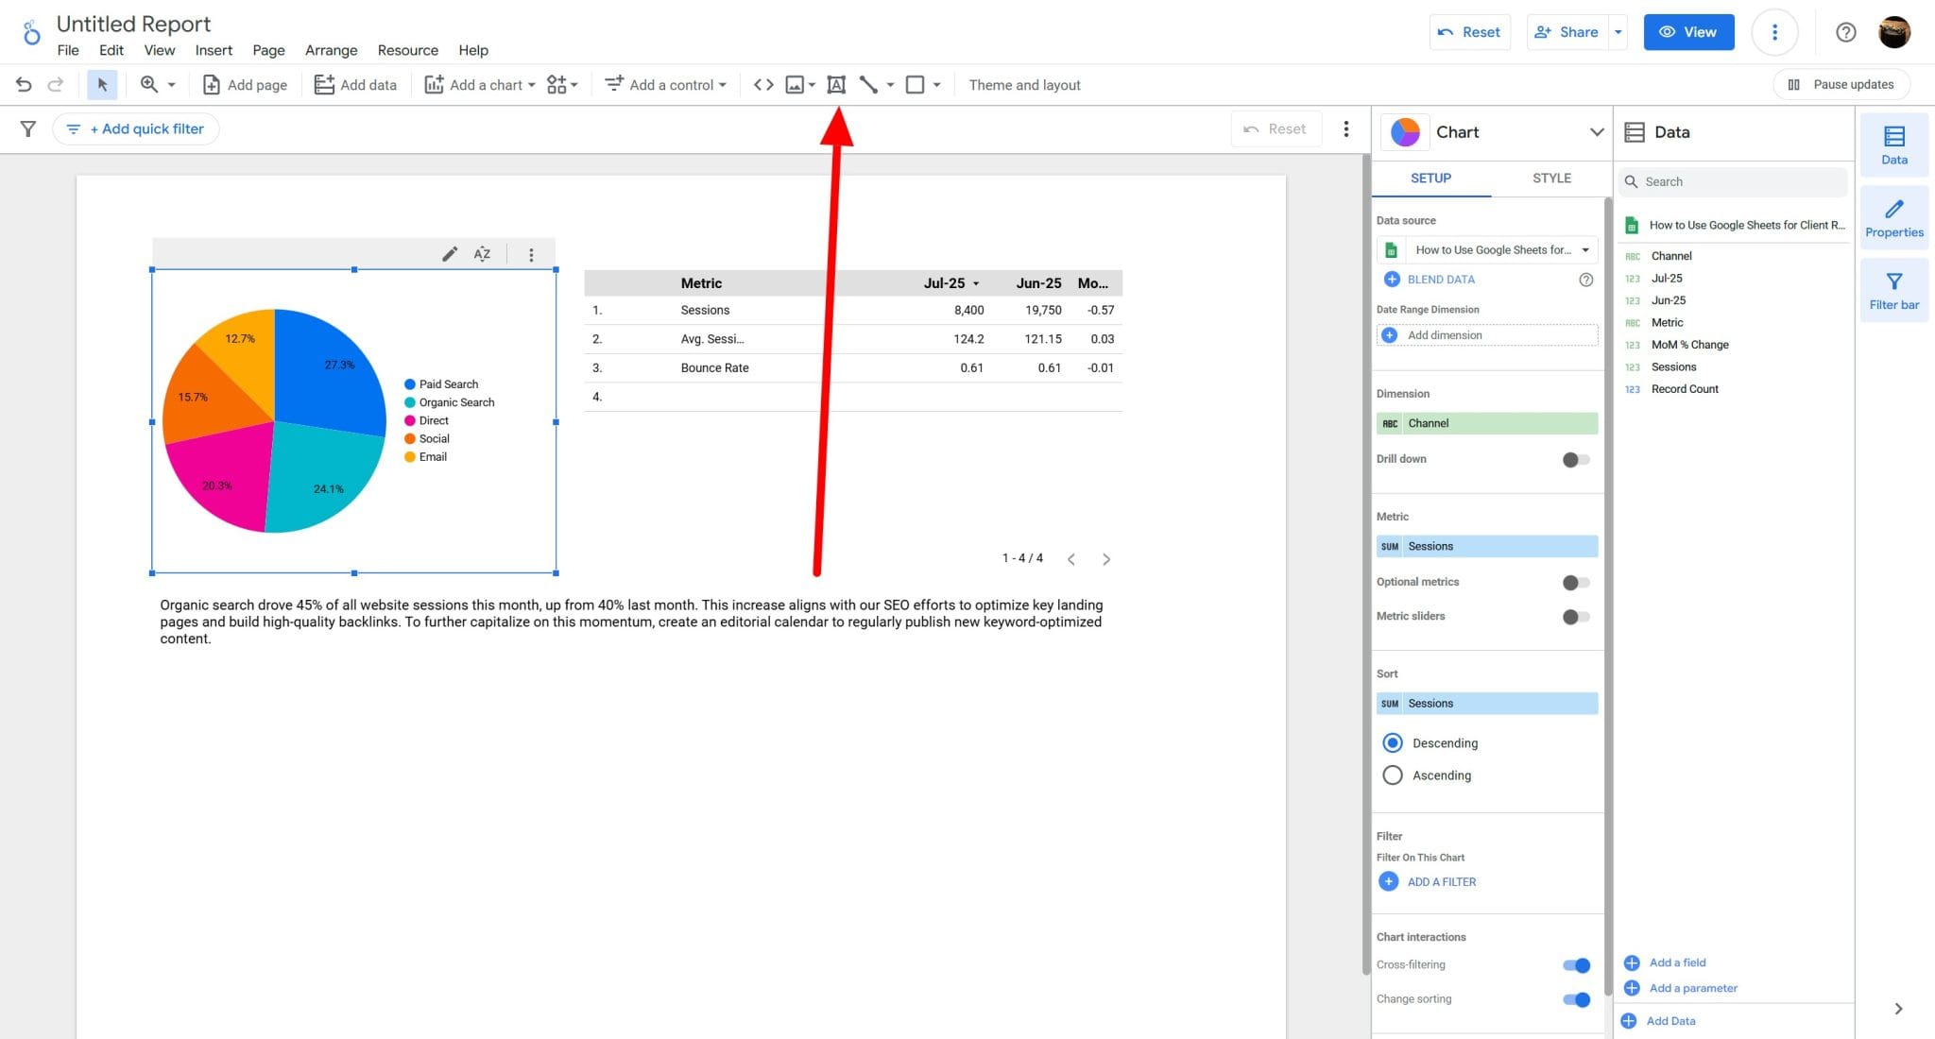Click the BLEND DATA link
This screenshot has height=1039, width=1935.
click(1440, 279)
